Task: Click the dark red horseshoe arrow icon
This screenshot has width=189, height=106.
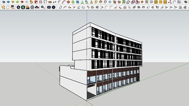Action: 119,2
